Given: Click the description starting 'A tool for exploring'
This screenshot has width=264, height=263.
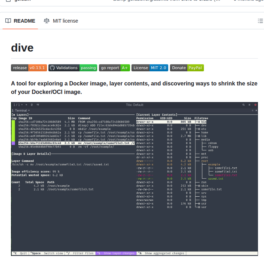Looking at the screenshot, I should [134, 88].
